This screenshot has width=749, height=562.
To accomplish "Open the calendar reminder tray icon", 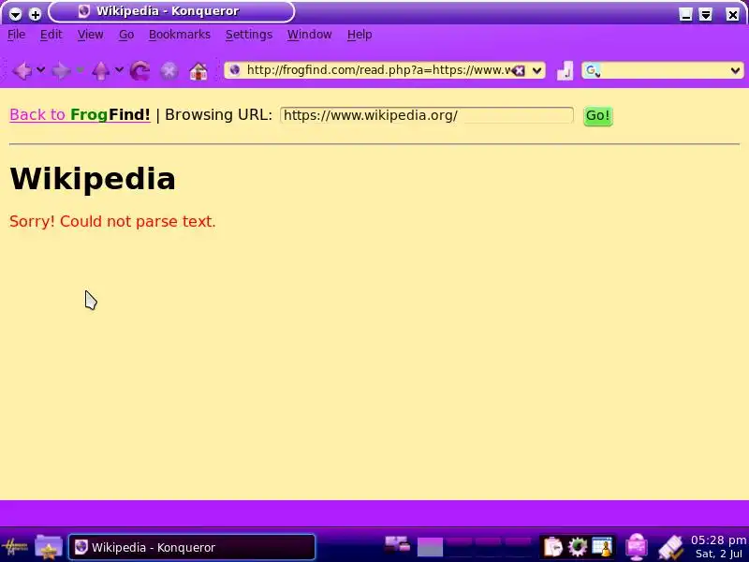I will (602, 548).
